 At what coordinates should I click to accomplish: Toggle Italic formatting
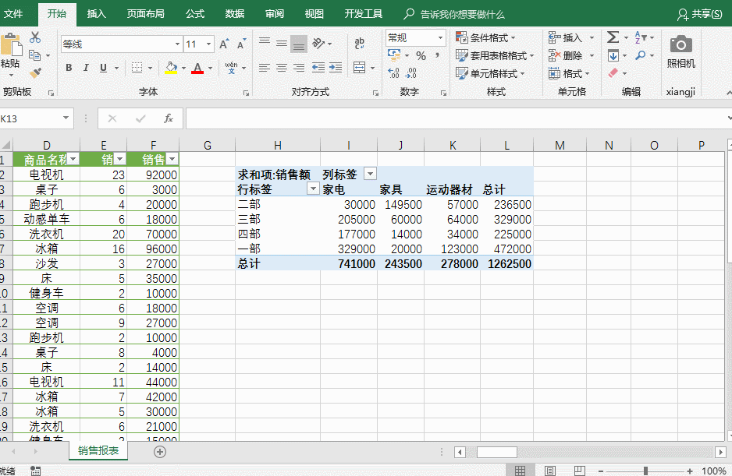[86, 68]
